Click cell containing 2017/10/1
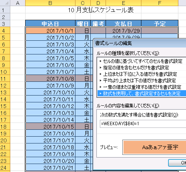Screen dimensions: 186x172 pos(50,31)
